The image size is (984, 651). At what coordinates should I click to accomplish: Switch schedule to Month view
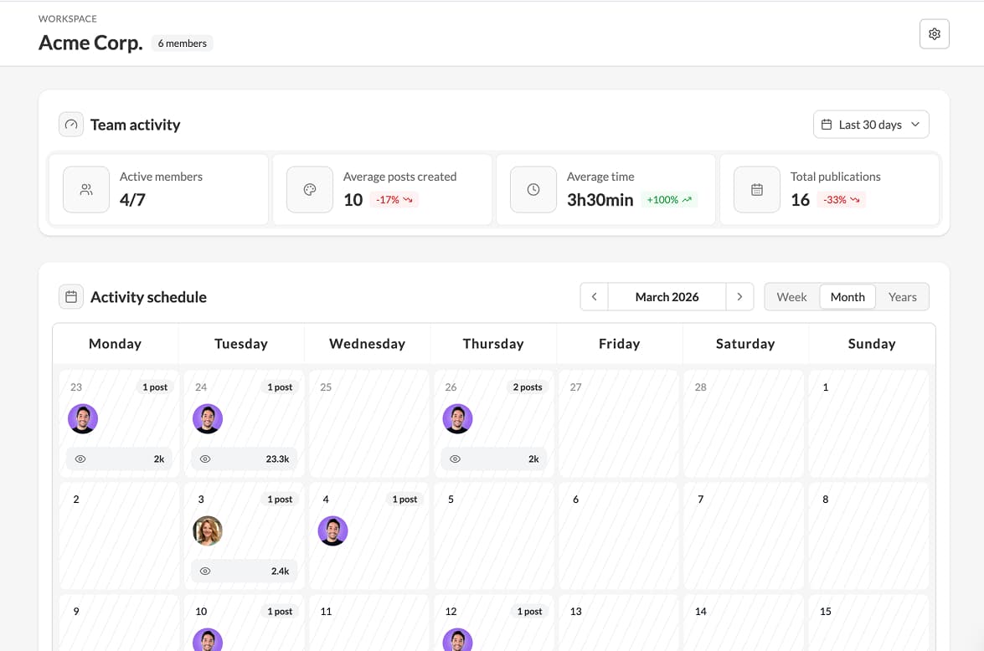(847, 297)
